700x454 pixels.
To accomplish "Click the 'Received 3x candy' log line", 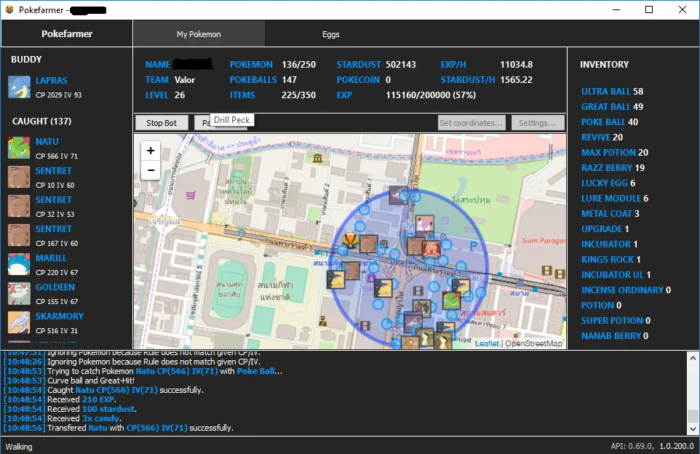I will [x=84, y=418].
